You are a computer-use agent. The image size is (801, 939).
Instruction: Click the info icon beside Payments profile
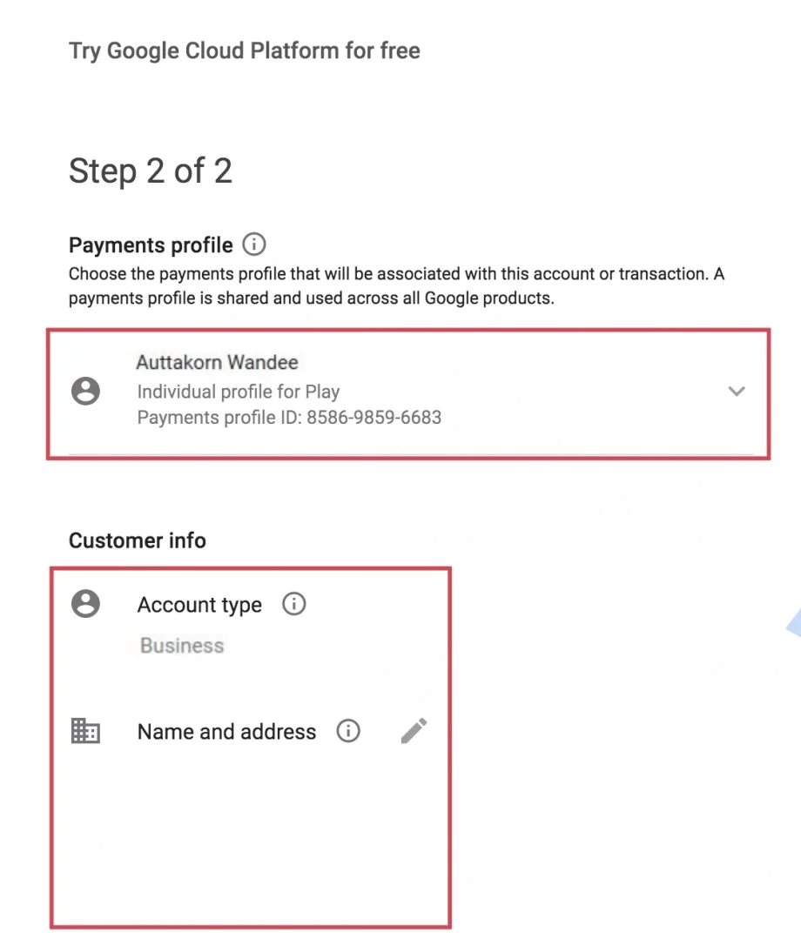pos(254,245)
